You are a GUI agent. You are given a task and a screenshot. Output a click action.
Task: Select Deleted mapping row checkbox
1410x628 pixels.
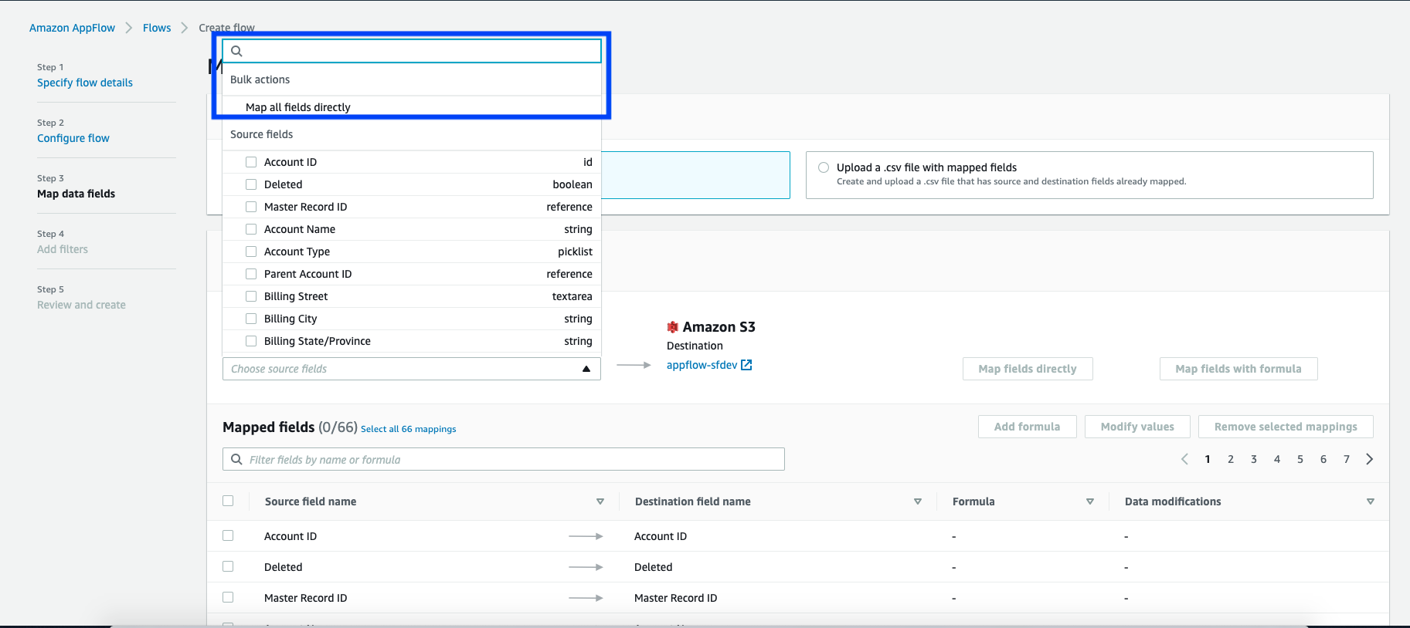click(x=228, y=566)
